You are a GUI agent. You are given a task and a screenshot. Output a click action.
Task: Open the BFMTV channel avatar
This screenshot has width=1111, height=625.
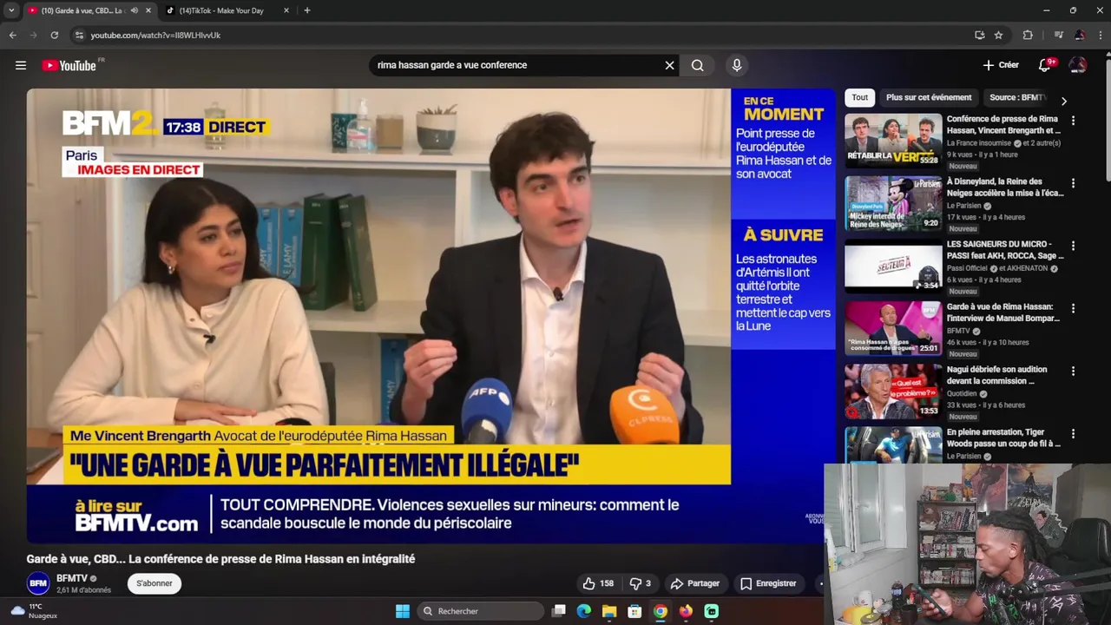38,583
